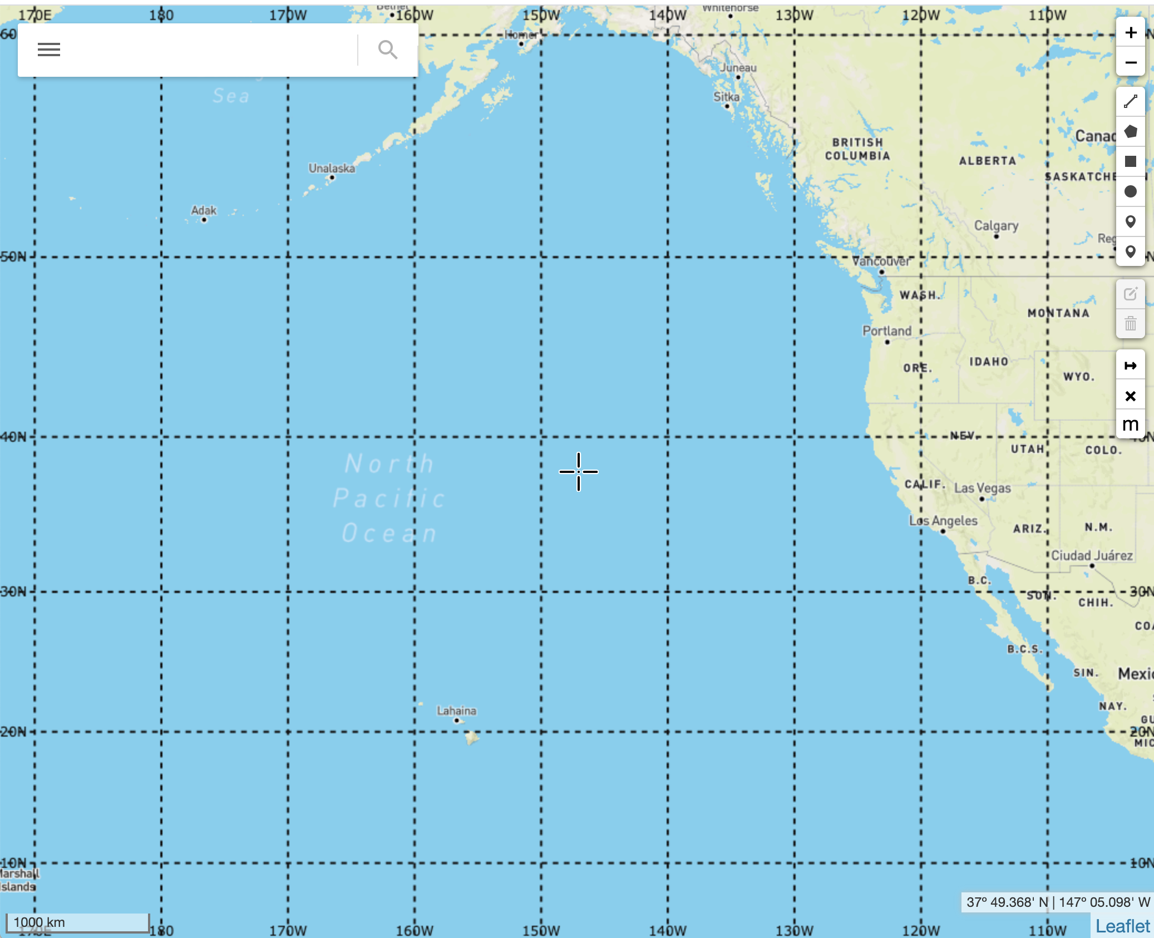
Task: Click the crosshair at map center
Action: click(x=579, y=472)
